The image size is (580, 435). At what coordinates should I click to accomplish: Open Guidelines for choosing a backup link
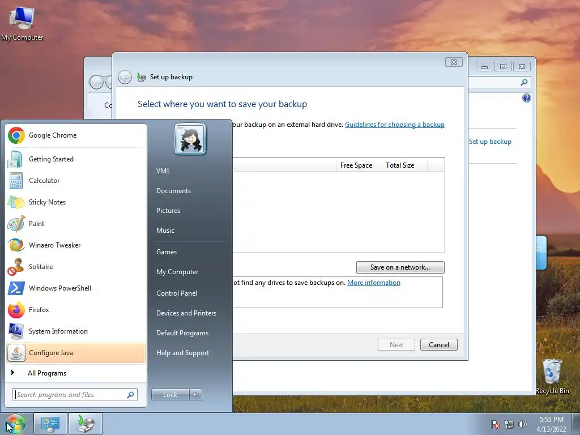tap(395, 125)
